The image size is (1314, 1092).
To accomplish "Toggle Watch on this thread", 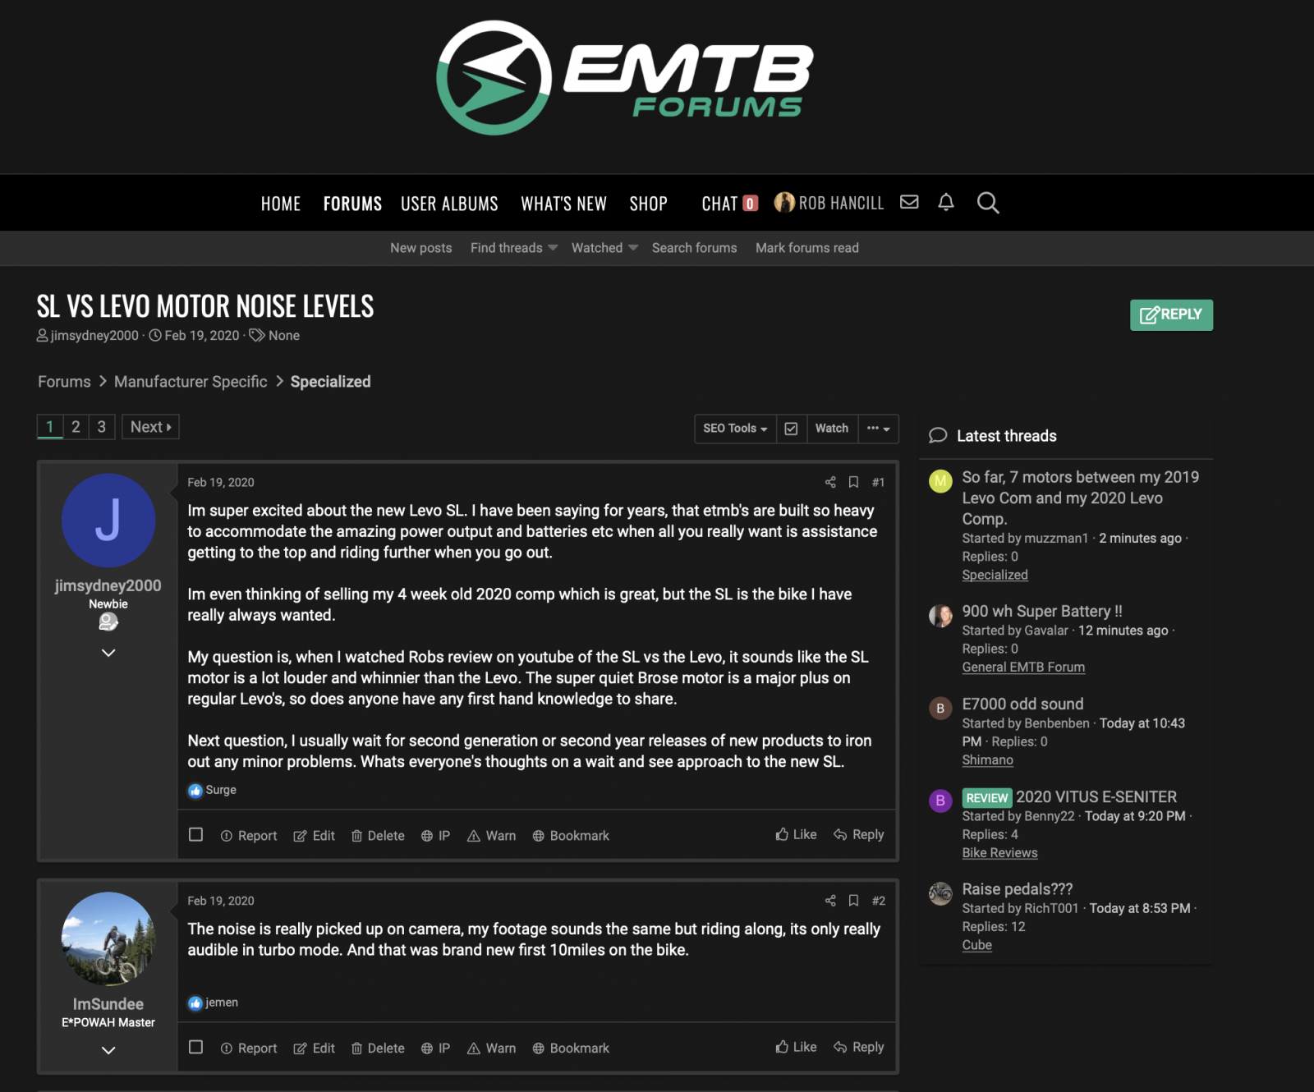I will pyautogui.click(x=832, y=429).
